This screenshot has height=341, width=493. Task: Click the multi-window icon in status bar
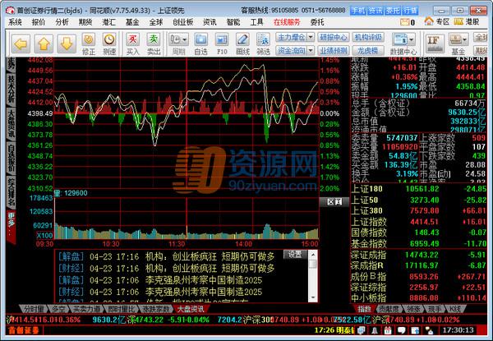[x=362, y=330]
